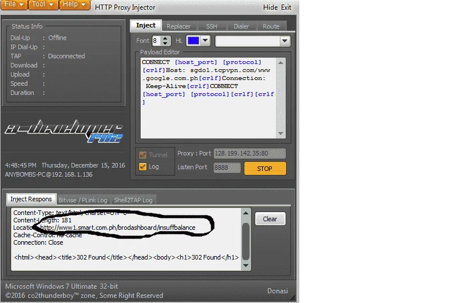
Task: Click the Proxy : Port field
Action: 250,153
